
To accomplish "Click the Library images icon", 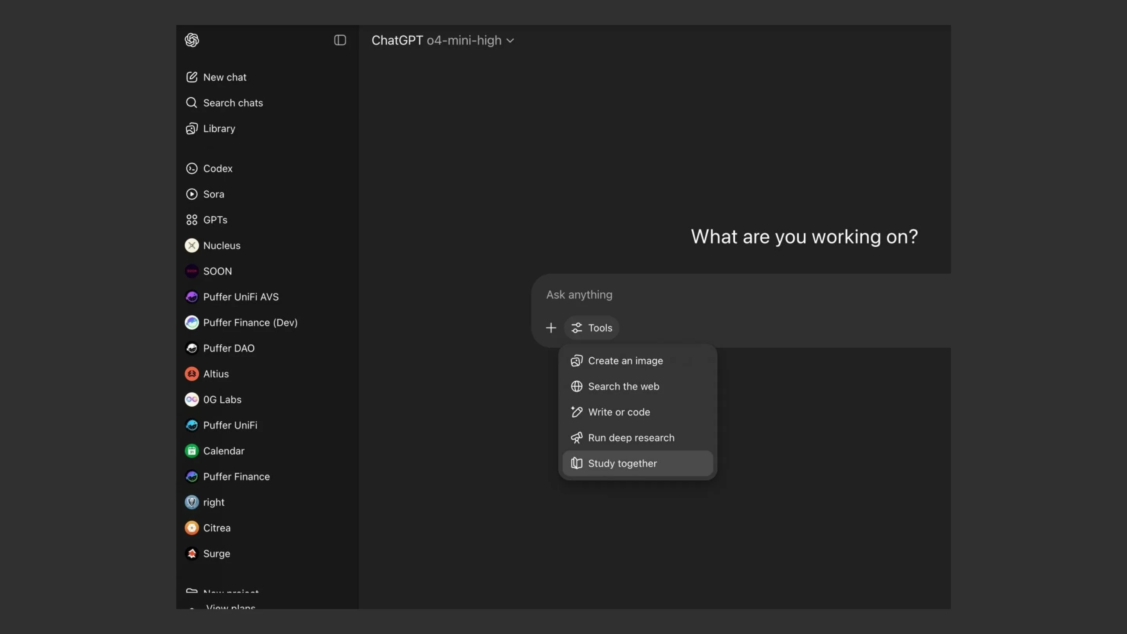I will [x=192, y=129].
